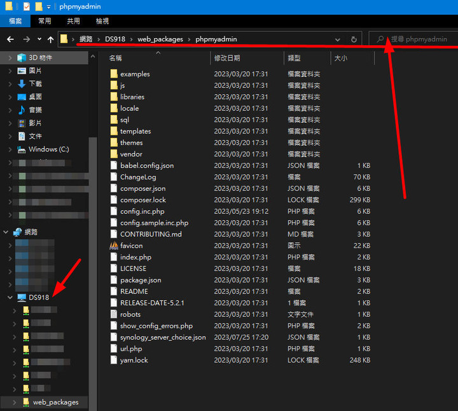
Task: Click the config.inc.php file icon
Action: point(114,211)
